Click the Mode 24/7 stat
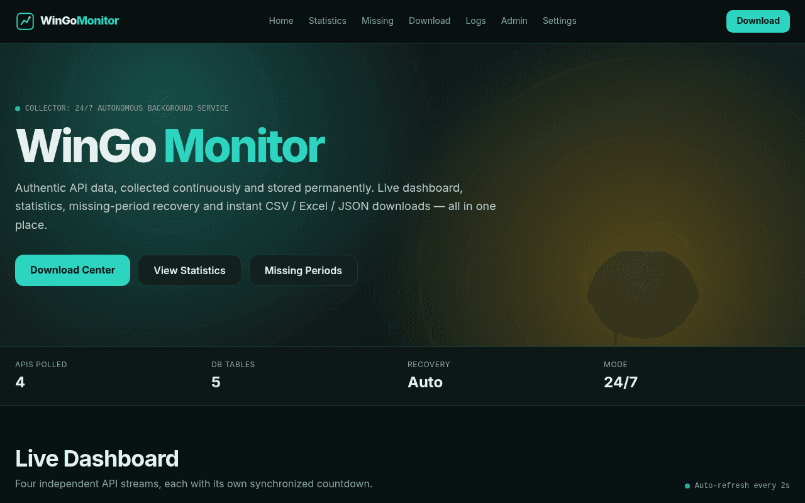Image resolution: width=805 pixels, height=503 pixels. 621,375
